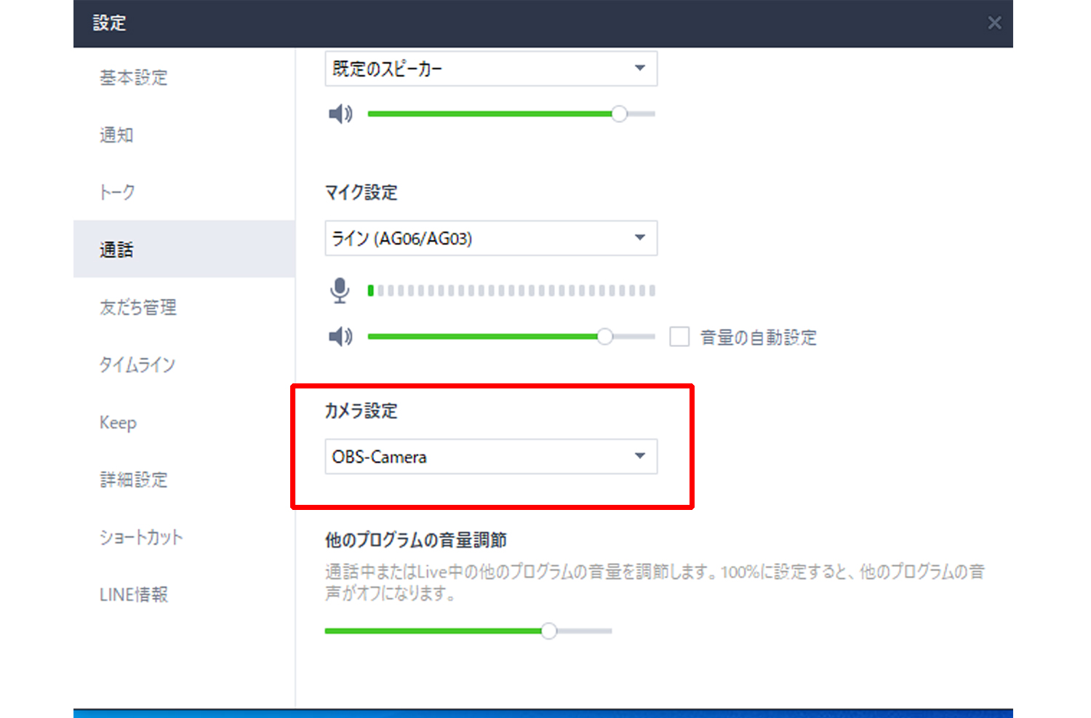Click the speaker icon under speaker dropdown
The width and height of the screenshot is (1091, 718).
[x=340, y=113]
